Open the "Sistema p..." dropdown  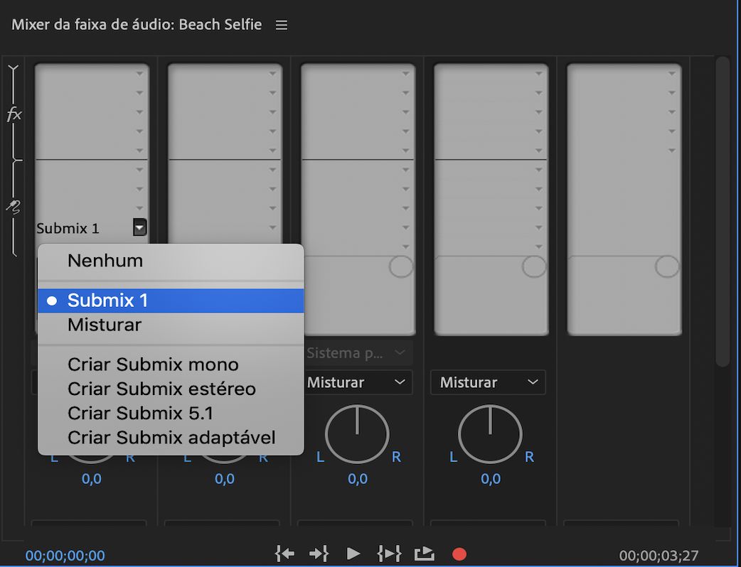click(357, 352)
